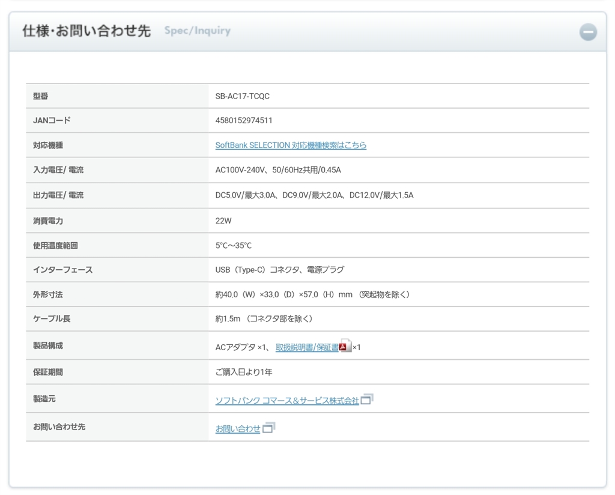Click the お問い合わせ先 row label
The image size is (615, 495).
click(x=59, y=427)
